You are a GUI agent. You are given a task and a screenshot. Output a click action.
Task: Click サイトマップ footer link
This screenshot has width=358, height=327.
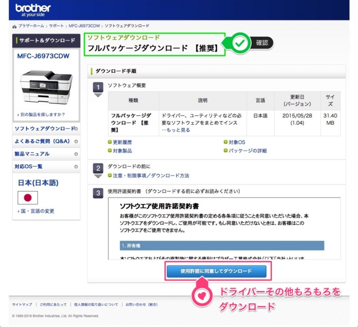(22, 305)
